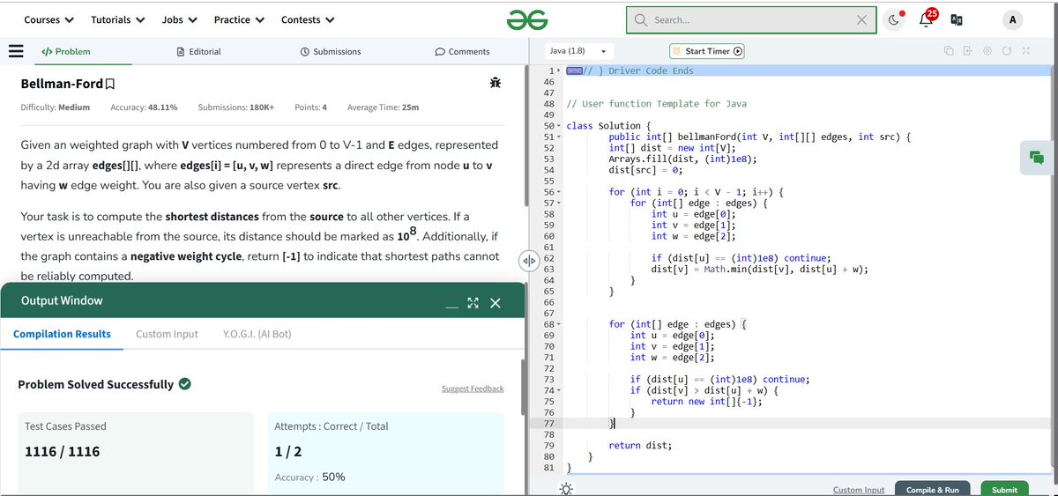
Task: Open the chat bubble side widget
Action: point(1037,157)
